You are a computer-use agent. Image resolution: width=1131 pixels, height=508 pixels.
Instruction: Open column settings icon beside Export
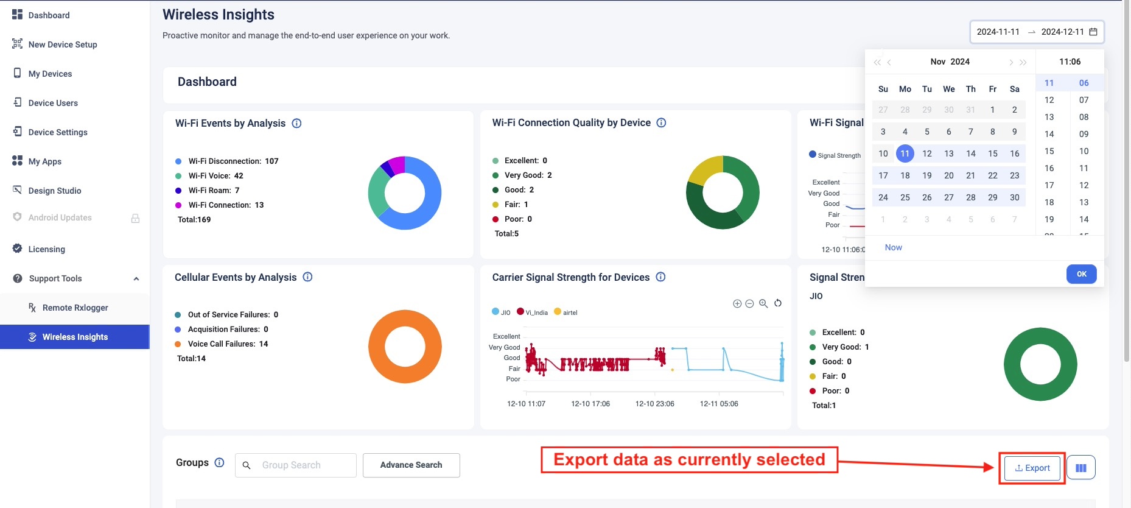[x=1080, y=468]
